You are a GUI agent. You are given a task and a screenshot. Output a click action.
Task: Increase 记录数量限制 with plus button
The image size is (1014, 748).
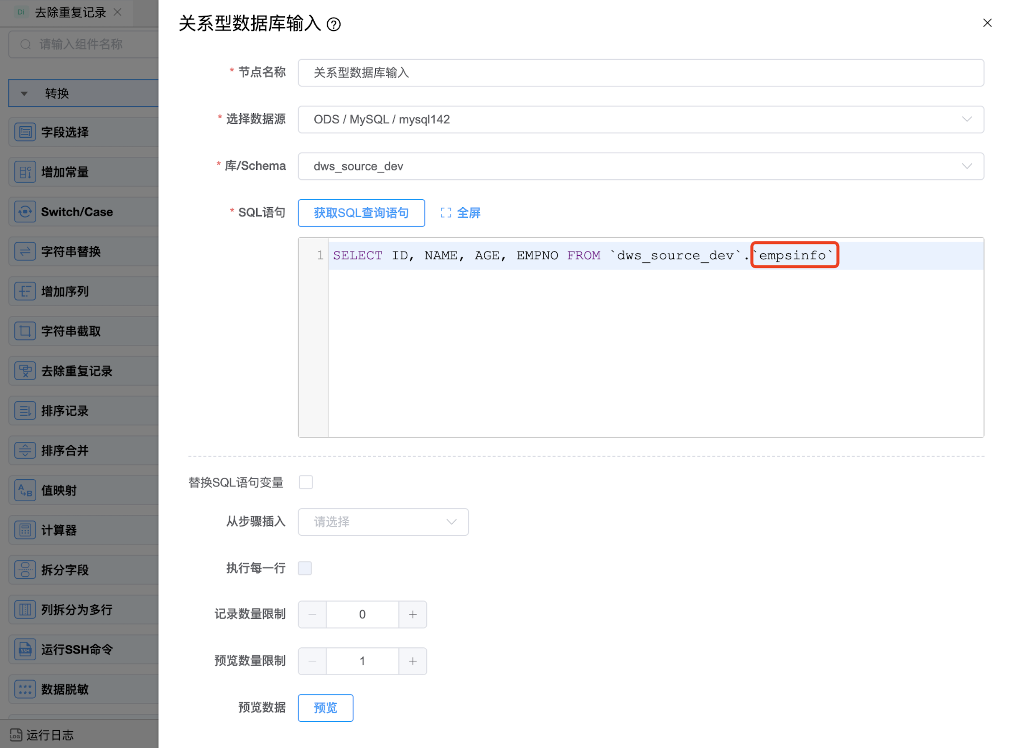tap(413, 614)
